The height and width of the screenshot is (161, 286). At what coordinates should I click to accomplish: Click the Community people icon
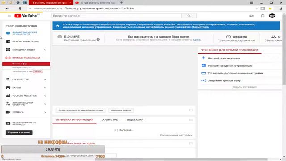pyautogui.click(x=8, y=80)
